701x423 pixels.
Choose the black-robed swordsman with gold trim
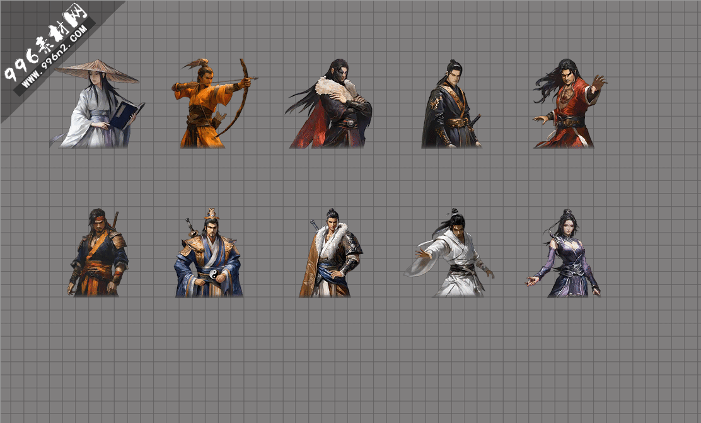[x=451, y=104]
